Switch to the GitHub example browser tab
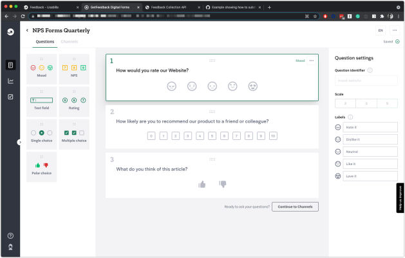Image resolution: width=405 pixels, height=258 pixels. 233,7
